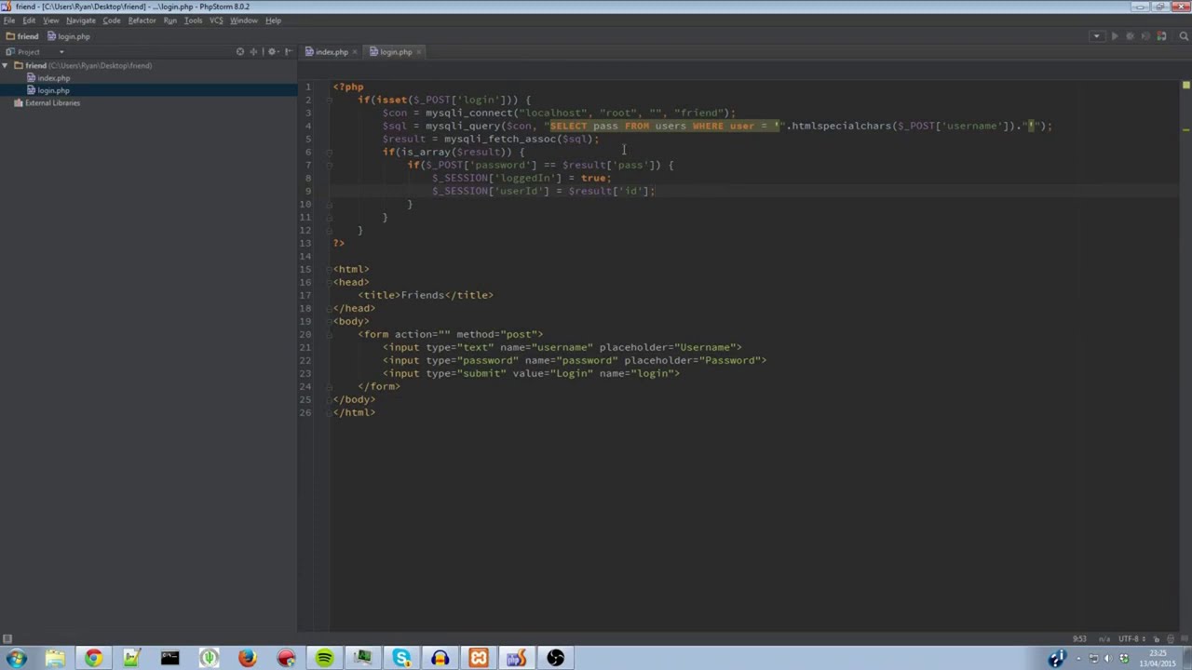This screenshot has width=1192, height=670.
Task: Click the collapse all icon in Project panel
Action: click(253, 52)
